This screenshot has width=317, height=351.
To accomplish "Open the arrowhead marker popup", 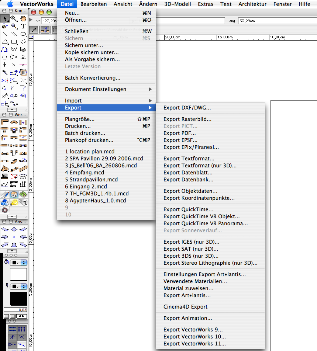I will pos(22,316).
